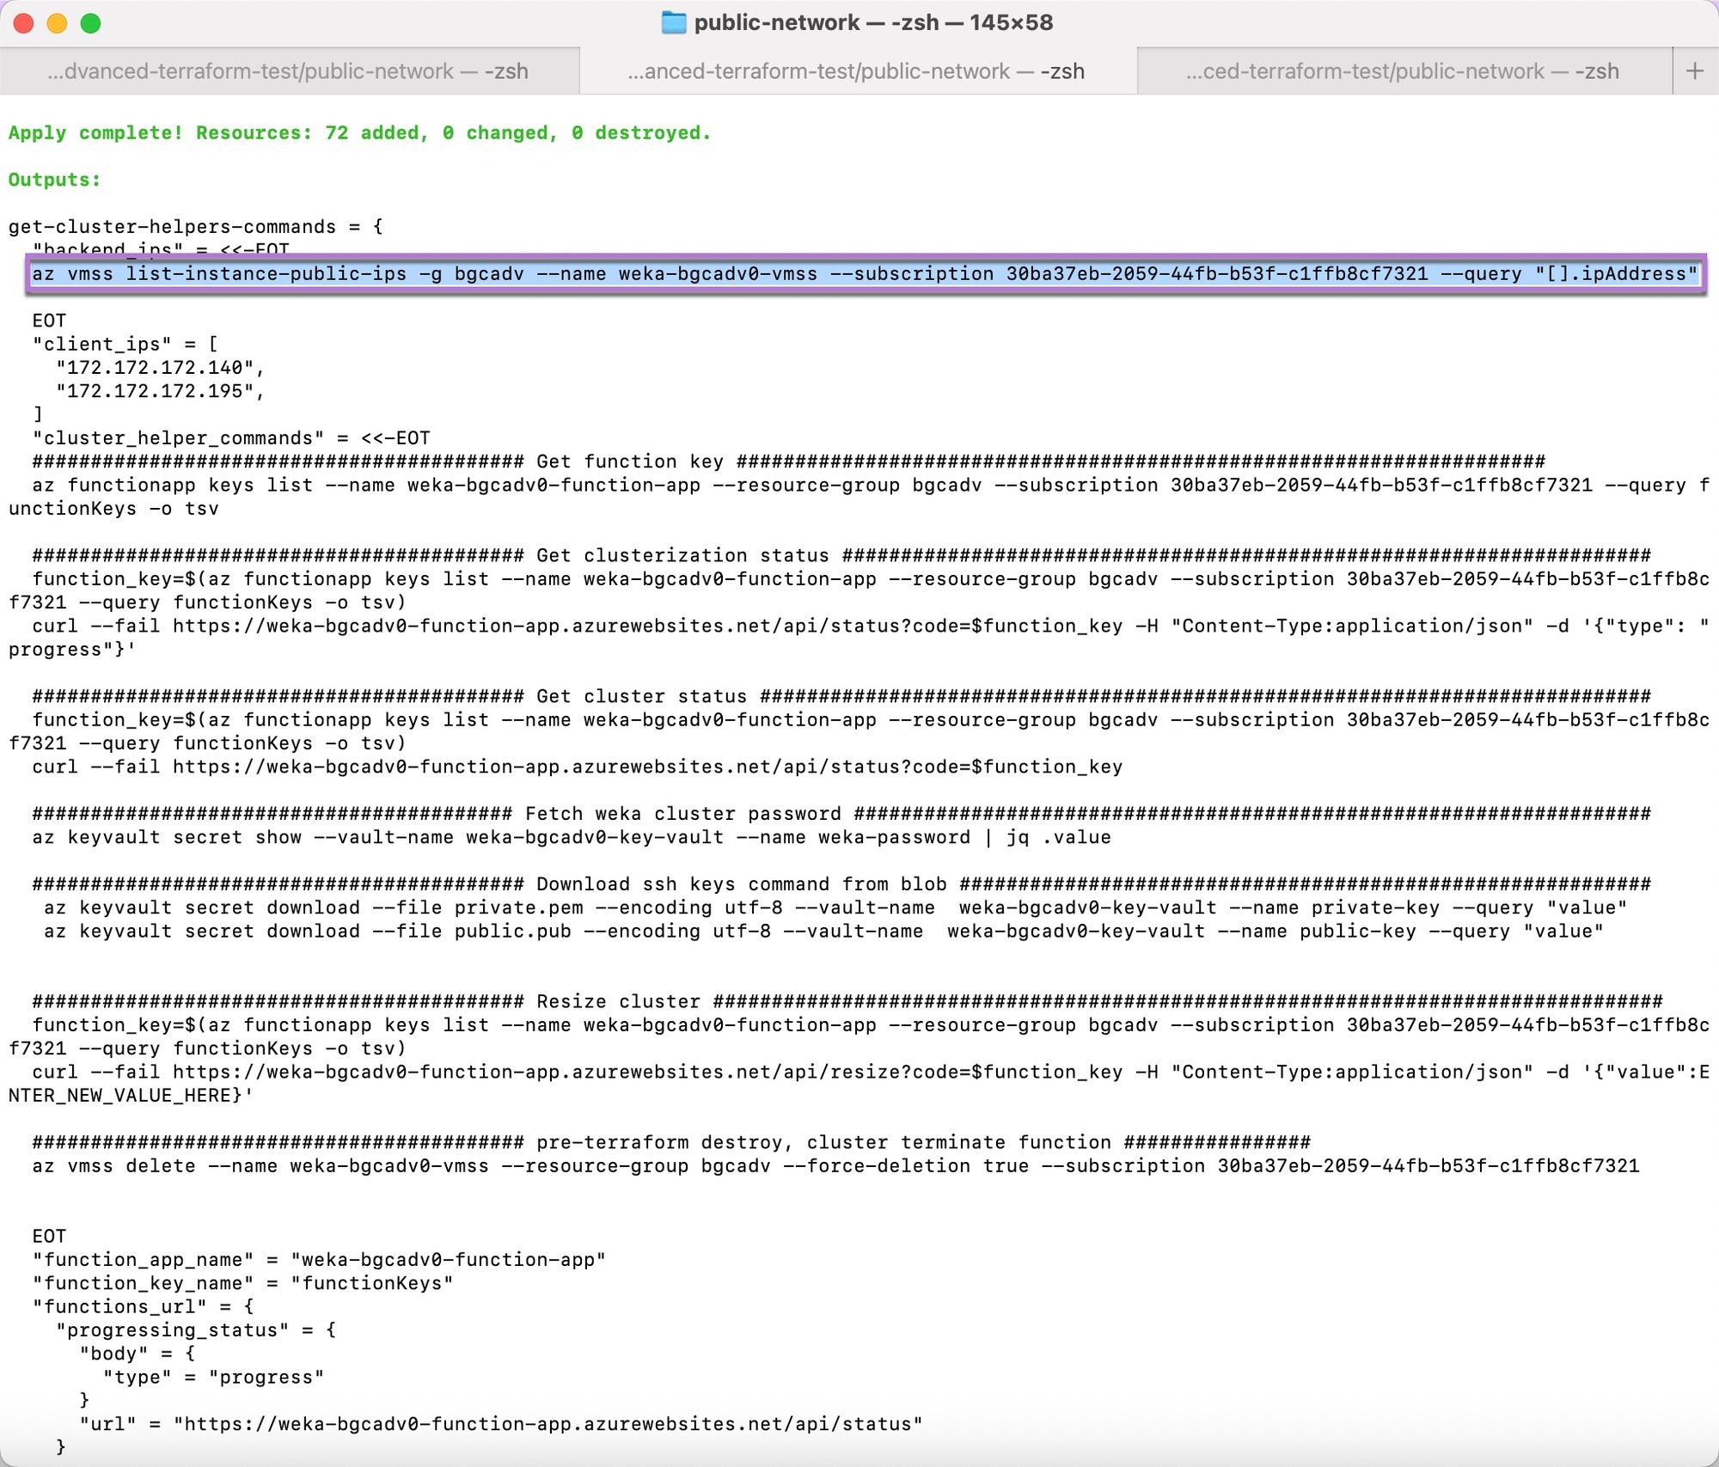
Task: Click the red close window button
Action: point(24,23)
